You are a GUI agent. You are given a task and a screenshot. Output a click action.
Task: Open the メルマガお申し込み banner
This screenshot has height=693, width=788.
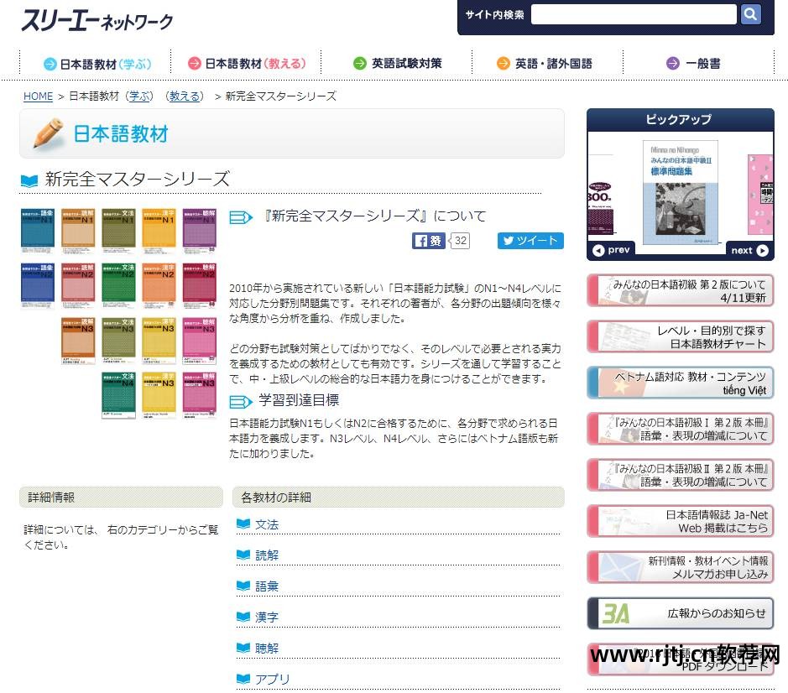pos(681,567)
